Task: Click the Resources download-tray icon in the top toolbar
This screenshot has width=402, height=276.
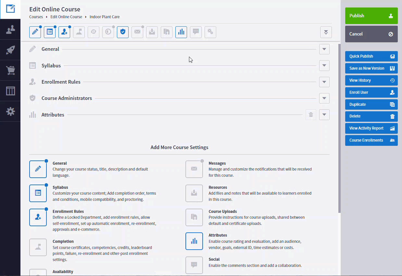Action: pyautogui.click(x=152, y=32)
